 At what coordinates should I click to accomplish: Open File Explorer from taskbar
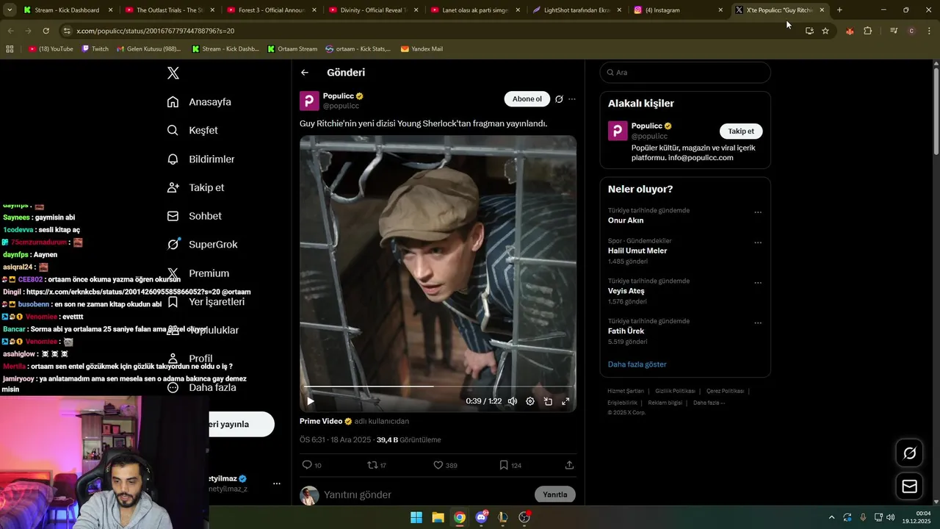(x=438, y=517)
